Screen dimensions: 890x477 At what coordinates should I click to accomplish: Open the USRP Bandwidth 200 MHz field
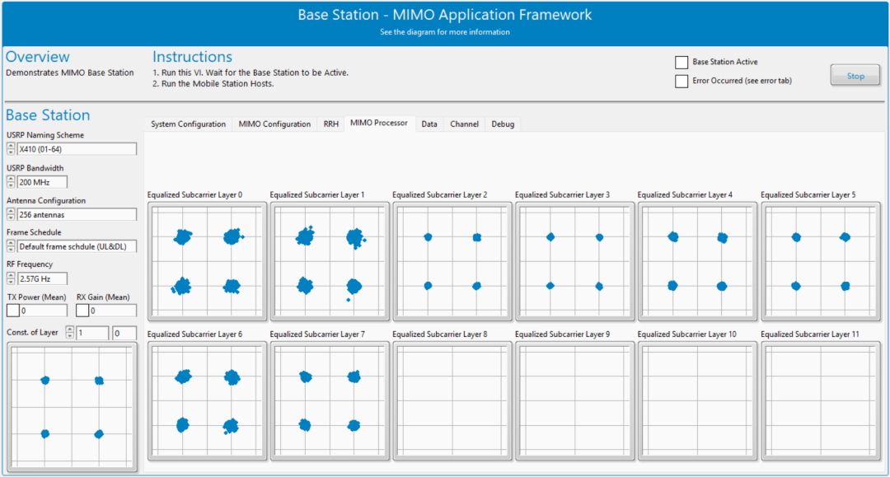42,181
